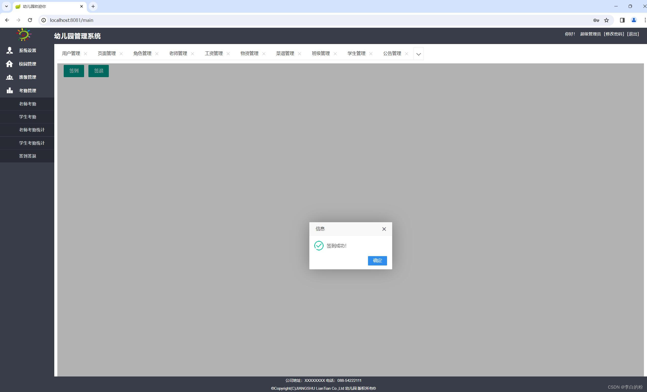Switch to the 菜谱管理 tab
647x392 pixels.
(x=285, y=53)
